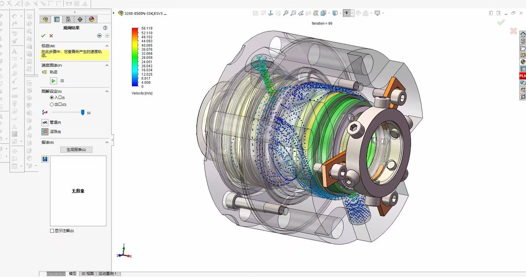Open Appearances color ball task pane icon
The height and width of the screenshot is (277, 526).
pos(522,62)
